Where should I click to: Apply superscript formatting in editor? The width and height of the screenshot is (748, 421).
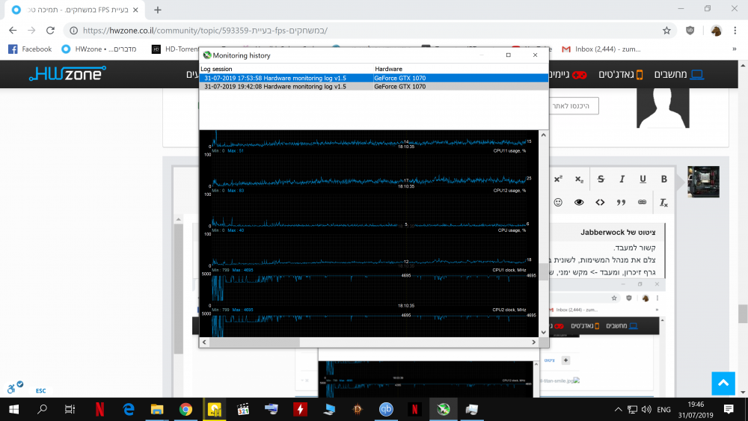coord(558,179)
